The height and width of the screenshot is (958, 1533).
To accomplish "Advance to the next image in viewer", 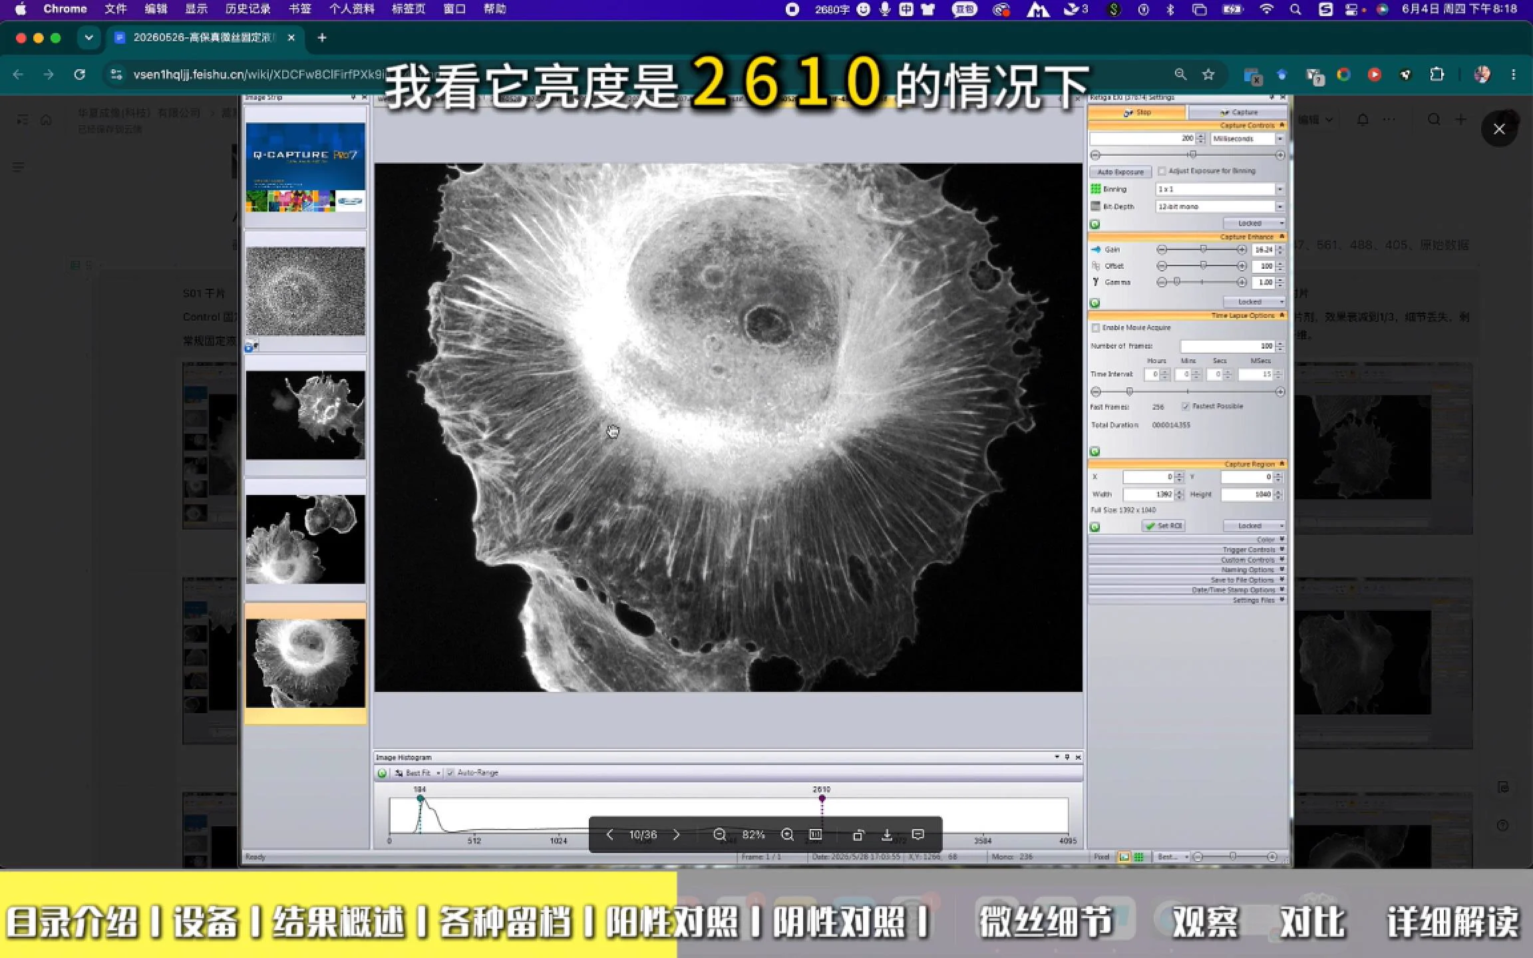I will (x=677, y=834).
